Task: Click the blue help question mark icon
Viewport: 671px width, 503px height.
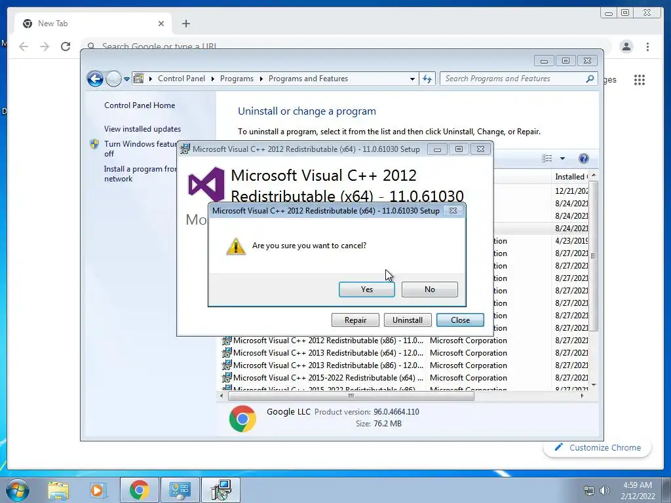Action: (583, 158)
